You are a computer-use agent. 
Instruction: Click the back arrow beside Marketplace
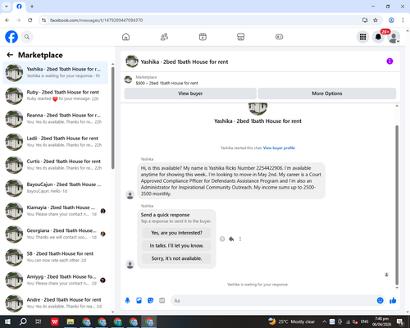click(10, 55)
